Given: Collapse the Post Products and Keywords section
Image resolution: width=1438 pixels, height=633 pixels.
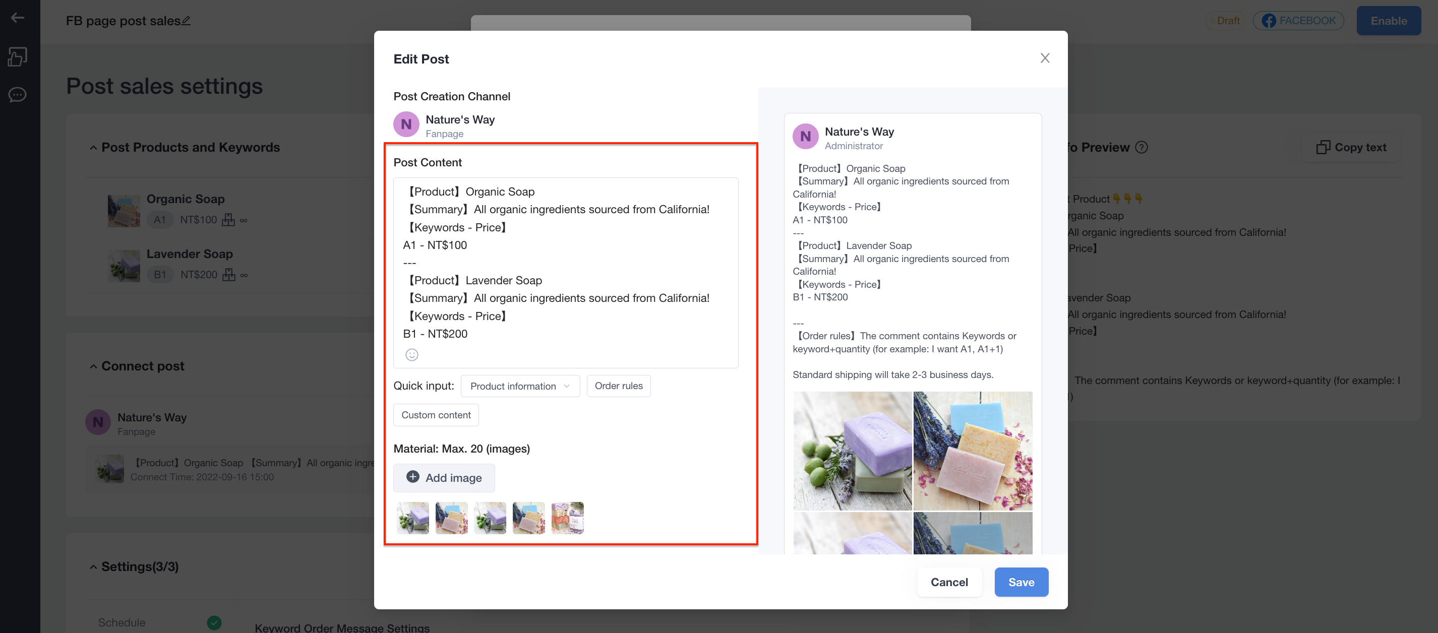Looking at the screenshot, I should click(x=93, y=148).
